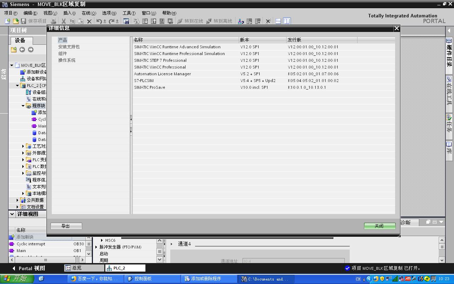Sort by the 版本 column header

(263, 40)
